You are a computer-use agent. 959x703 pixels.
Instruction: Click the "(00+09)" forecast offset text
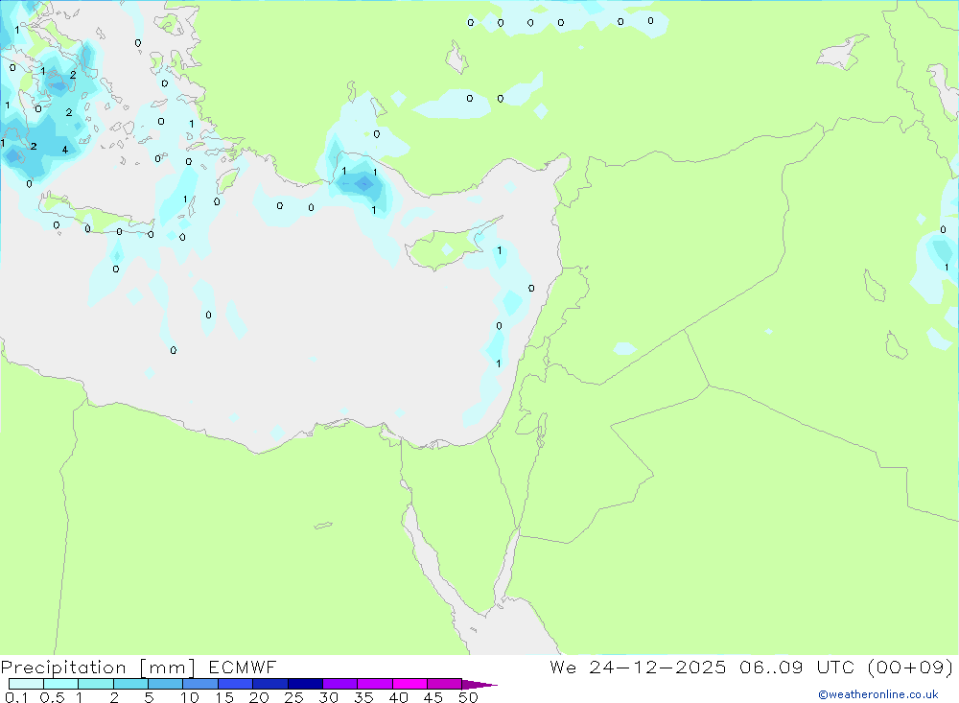(x=910, y=668)
